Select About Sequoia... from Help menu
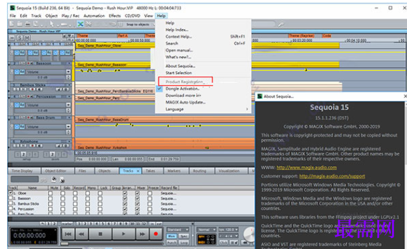 [181, 66]
